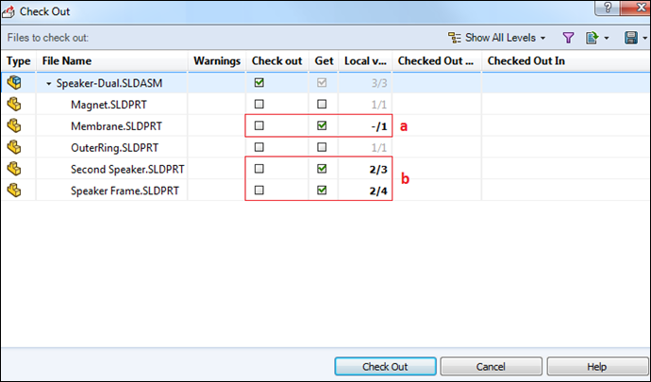The height and width of the screenshot is (382, 651).
Task: Click the export file list icon
Action: pos(592,38)
